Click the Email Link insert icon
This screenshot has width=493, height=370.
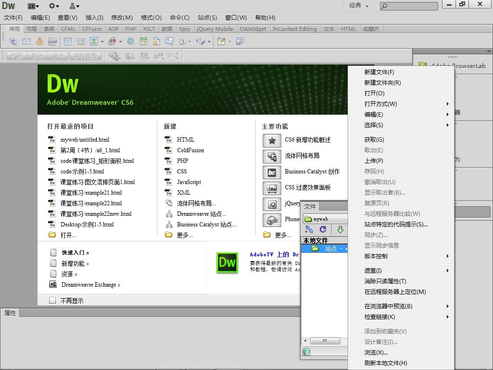click(26, 41)
